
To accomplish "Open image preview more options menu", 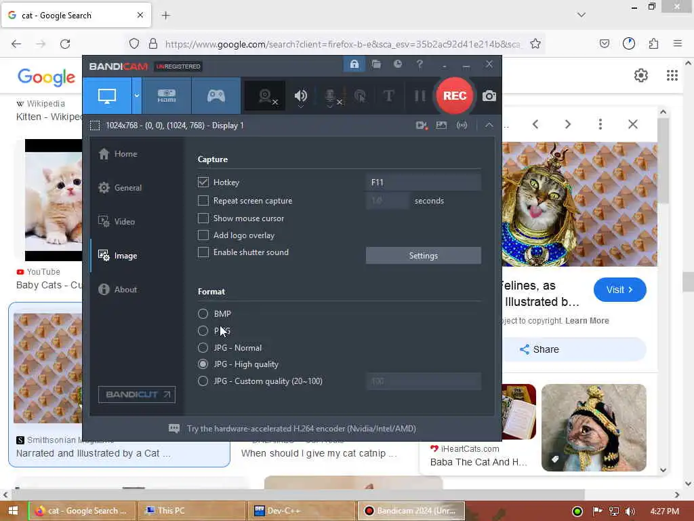I will [600, 124].
